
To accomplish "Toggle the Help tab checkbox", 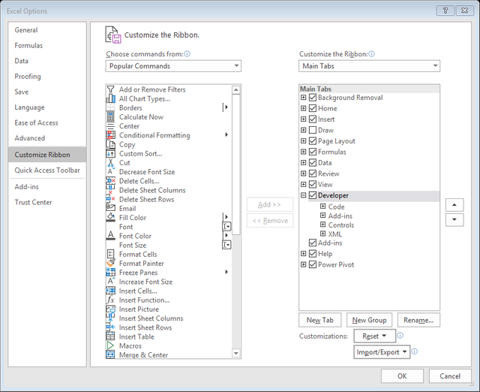I will [313, 254].
